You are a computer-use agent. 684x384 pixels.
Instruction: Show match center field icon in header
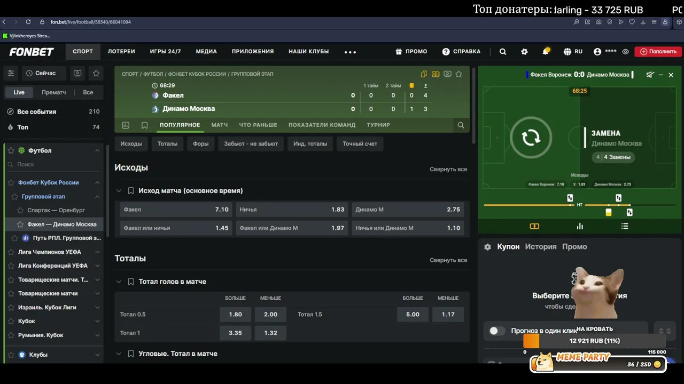(436, 74)
